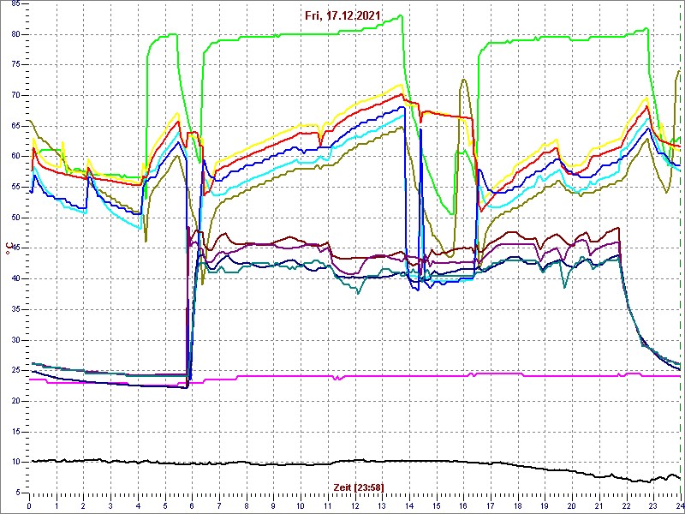This screenshot has width=685, height=514.
Task: Click hour 0 label on time axis
Action: [29, 506]
